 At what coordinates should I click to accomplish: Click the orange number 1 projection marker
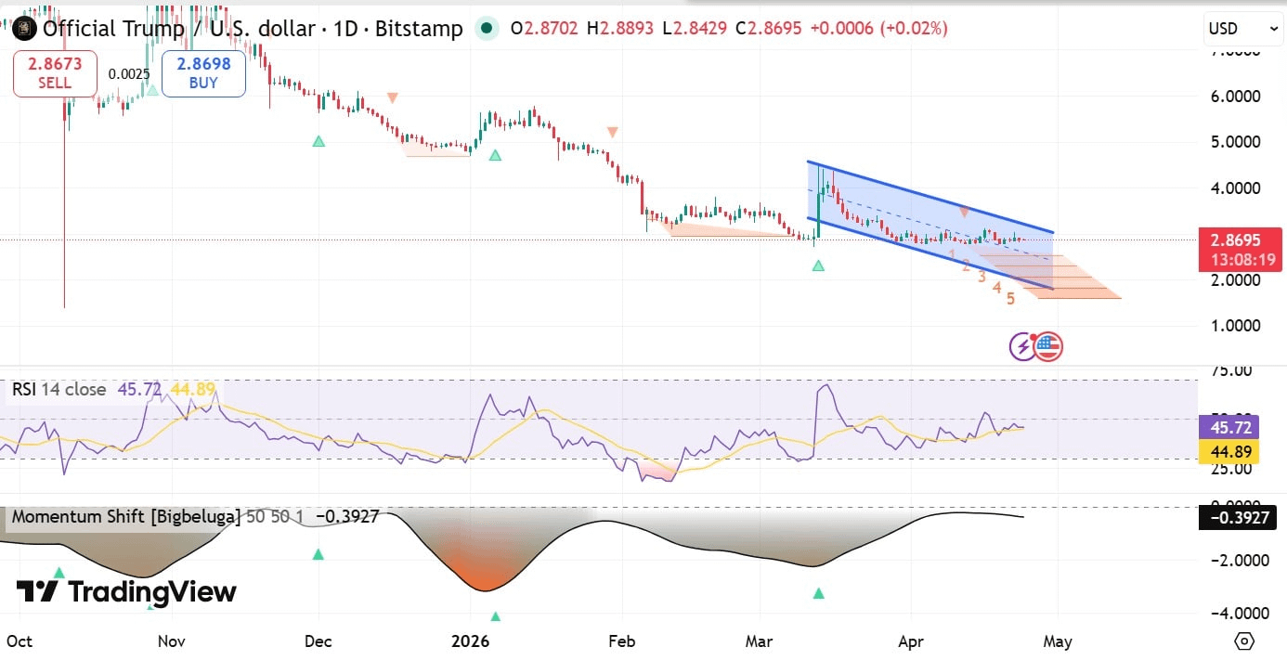[x=953, y=254]
